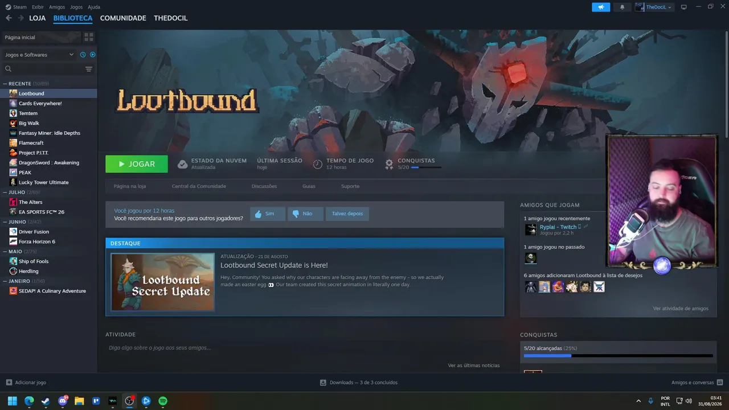Screen dimensions: 729x410
Task: Open the Página na loja tab
Action: [x=130, y=186]
